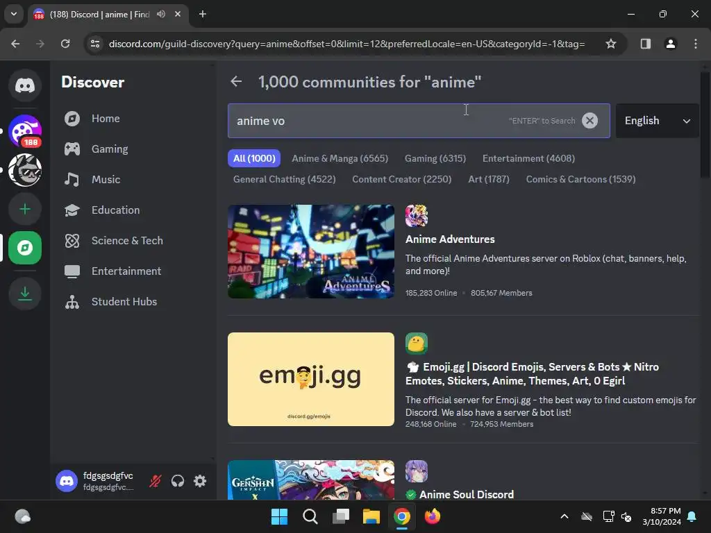
Task: Filter by Content Creator (2250)
Action: [x=402, y=180]
